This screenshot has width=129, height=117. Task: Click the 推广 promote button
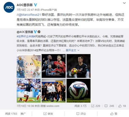(x=23, y=114)
